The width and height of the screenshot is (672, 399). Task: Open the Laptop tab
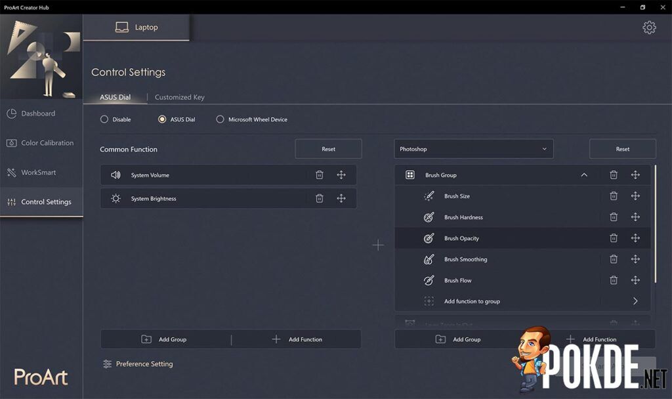[136, 27]
